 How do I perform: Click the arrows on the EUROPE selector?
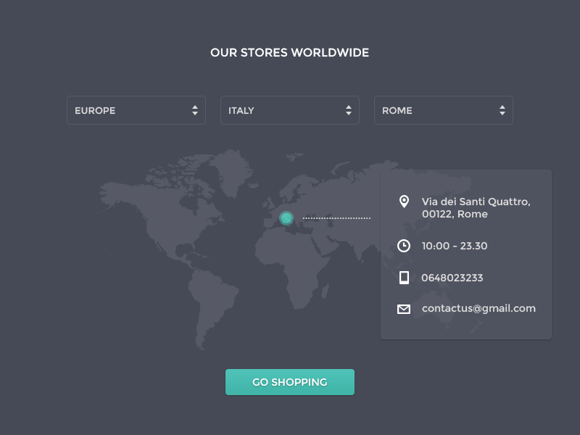(x=195, y=110)
